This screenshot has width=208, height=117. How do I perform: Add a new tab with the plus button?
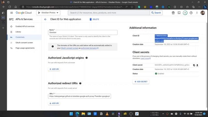(3, 28)
